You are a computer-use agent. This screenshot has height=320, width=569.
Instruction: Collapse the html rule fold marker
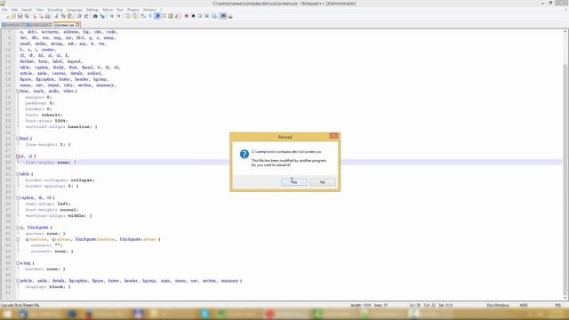pos(18,139)
